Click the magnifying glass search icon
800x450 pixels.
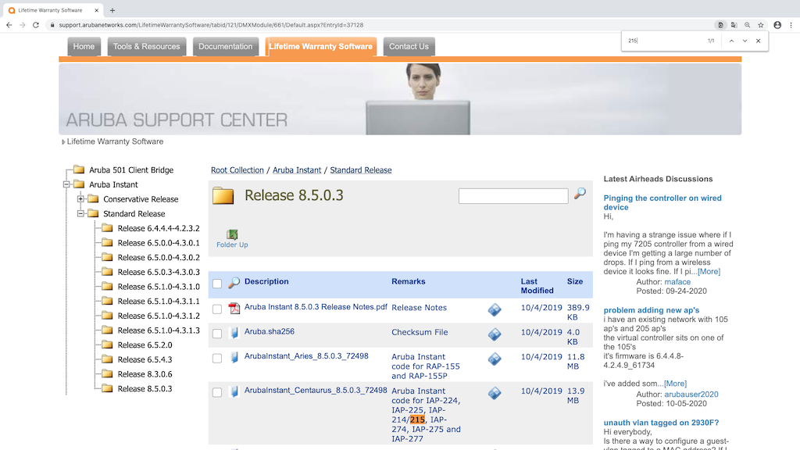(x=579, y=194)
